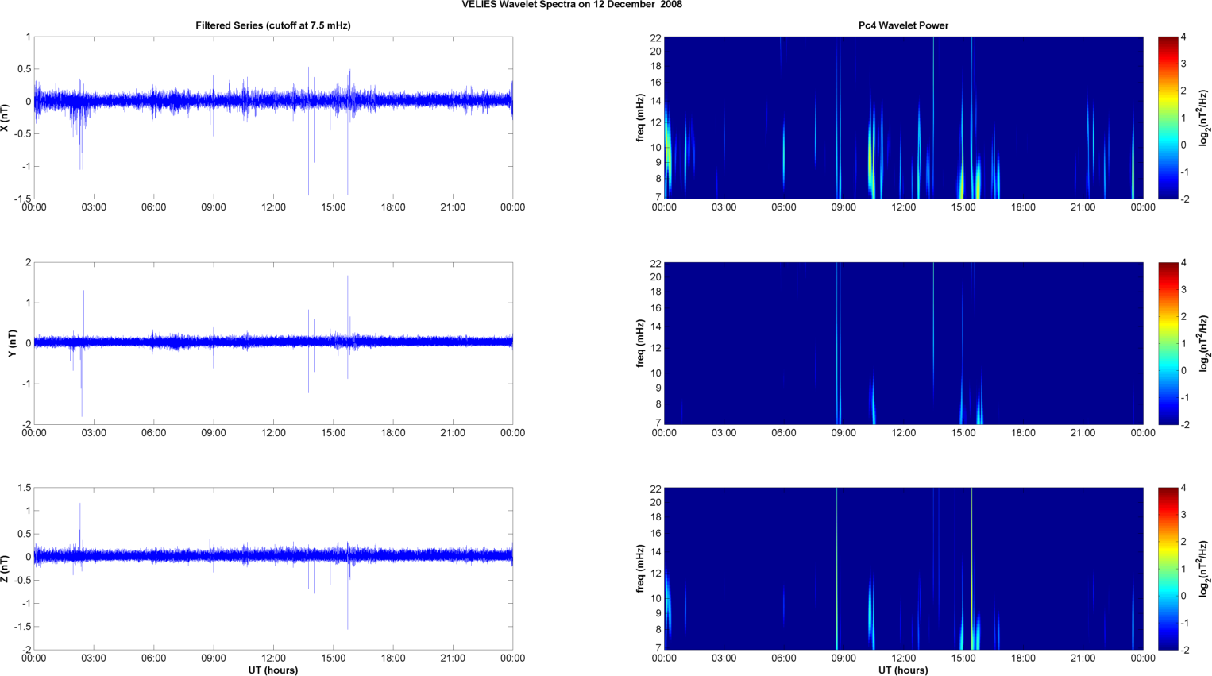Click the UT (hours) label under Z series

click(x=272, y=670)
